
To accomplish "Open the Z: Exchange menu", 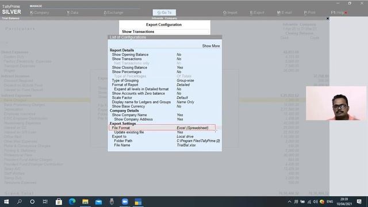I will (113, 13).
